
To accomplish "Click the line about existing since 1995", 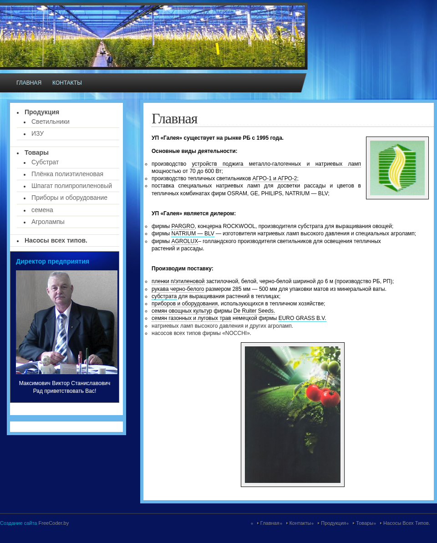I will coord(218,138).
